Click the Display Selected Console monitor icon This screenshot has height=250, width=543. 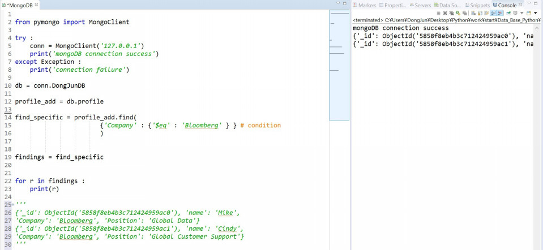coord(515,13)
